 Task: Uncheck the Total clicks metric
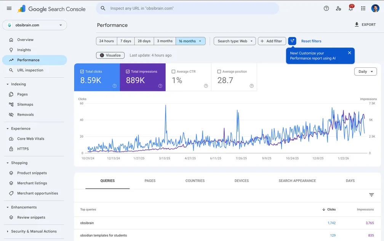(x=82, y=72)
